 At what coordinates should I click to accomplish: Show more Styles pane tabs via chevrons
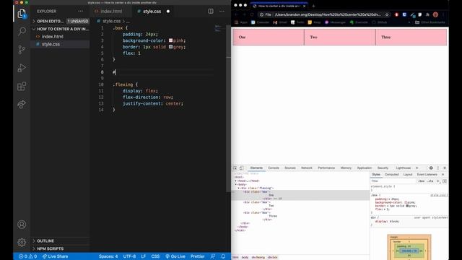click(x=443, y=175)
